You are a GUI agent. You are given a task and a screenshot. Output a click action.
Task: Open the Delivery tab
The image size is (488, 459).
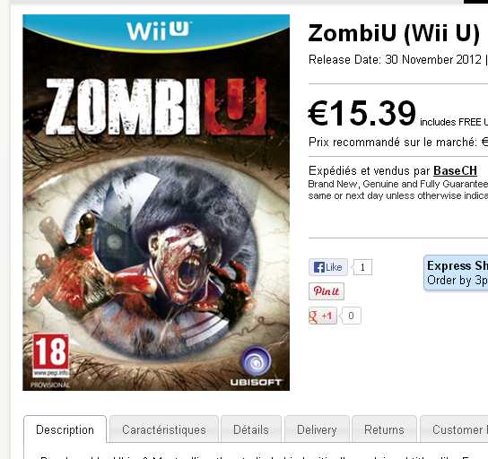[317, 429]
